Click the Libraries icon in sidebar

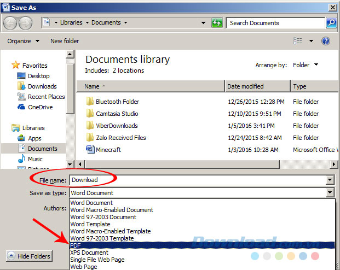point(16,128)
